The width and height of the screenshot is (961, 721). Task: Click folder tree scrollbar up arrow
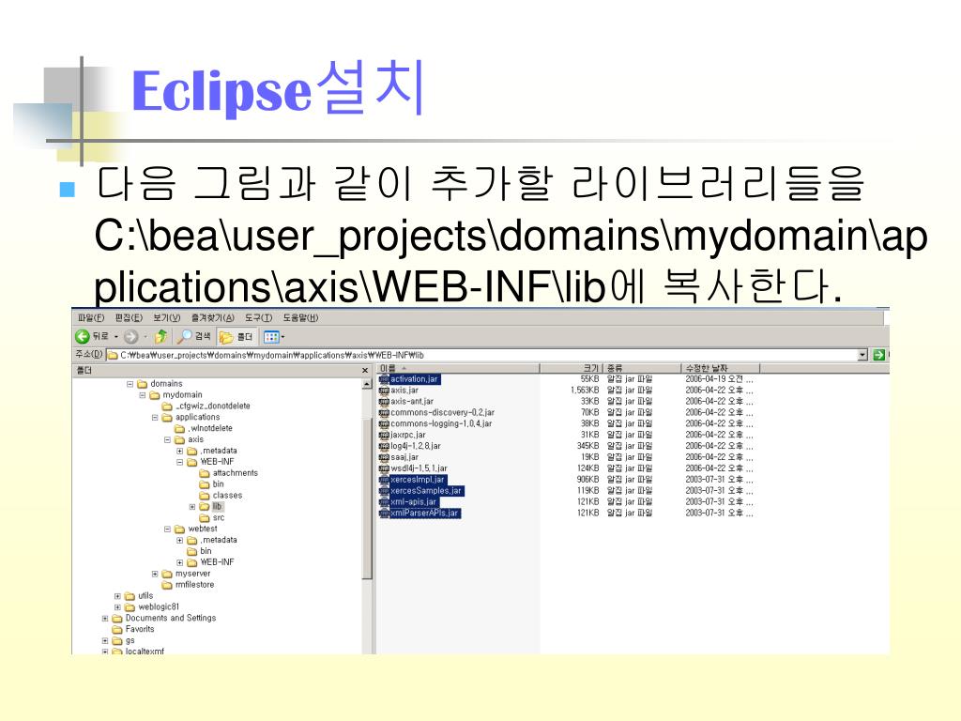(x=367, y=384)
